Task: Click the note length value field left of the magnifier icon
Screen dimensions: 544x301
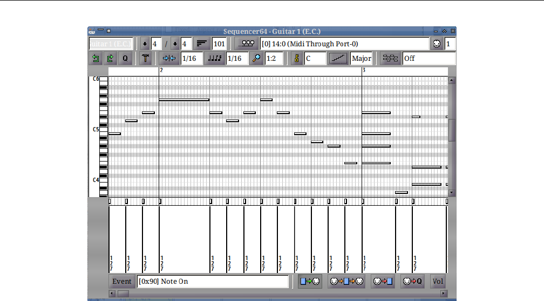Action: [237, 59]
